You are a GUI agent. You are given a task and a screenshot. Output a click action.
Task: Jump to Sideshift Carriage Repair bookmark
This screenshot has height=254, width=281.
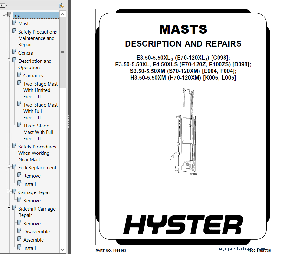pos(37,212)
